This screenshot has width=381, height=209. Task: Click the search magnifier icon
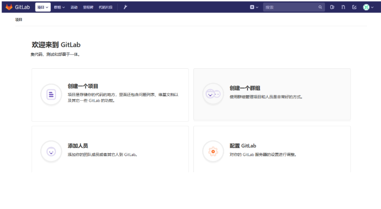pos(320,7)
